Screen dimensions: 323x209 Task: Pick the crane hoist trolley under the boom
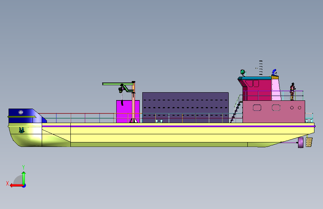pyautogui.click(x=121, y=89)
